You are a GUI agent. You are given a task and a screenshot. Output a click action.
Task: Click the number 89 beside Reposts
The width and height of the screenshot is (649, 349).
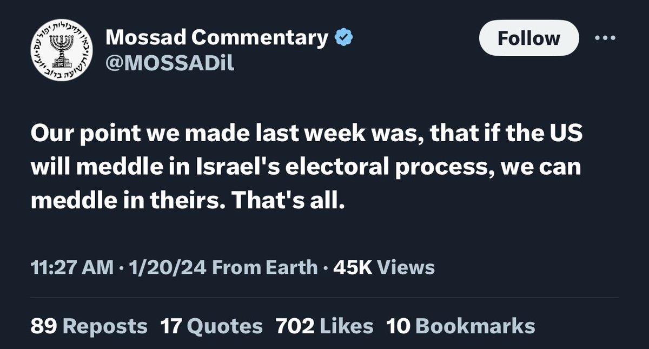tap(44, 326)
